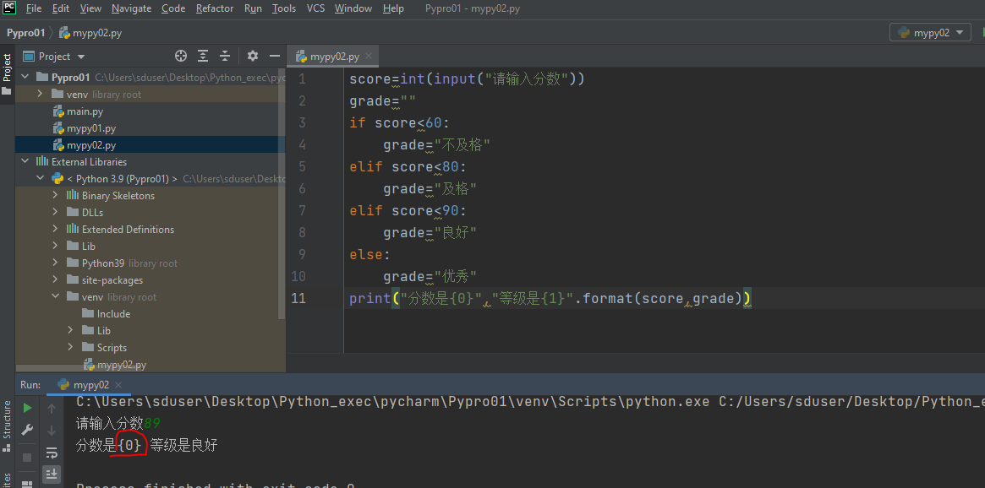
Task: Select the External Libraries tree row
Action: [150, 162]
